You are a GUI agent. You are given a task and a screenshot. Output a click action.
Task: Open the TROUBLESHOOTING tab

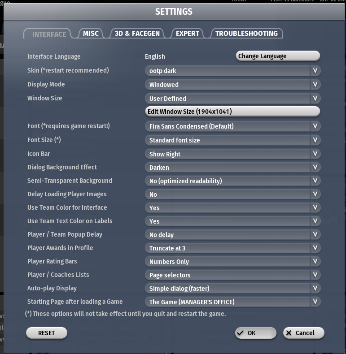[x=246, y=34]
